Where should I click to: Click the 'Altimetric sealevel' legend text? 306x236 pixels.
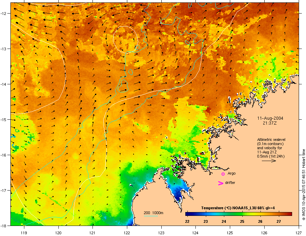click(x=271, y=140)
